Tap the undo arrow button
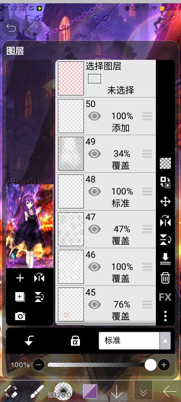 pyautogui.click(x=11, y=27)
